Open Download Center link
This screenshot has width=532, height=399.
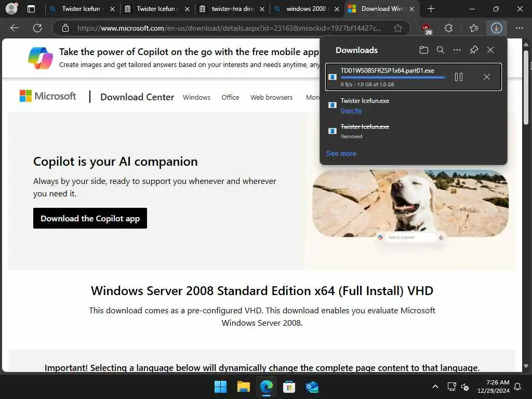137,97
